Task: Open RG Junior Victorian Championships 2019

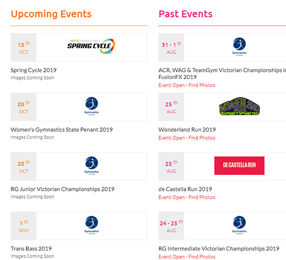Action: click(62, 189)
